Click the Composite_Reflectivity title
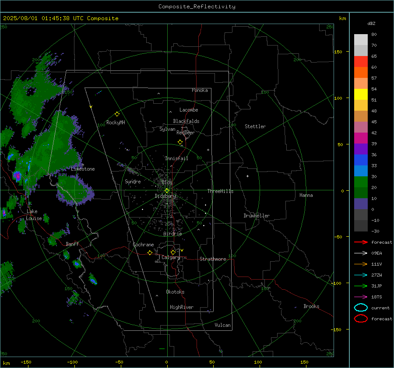394x368 pixels. pyautogui.click(x=197, y=7)
